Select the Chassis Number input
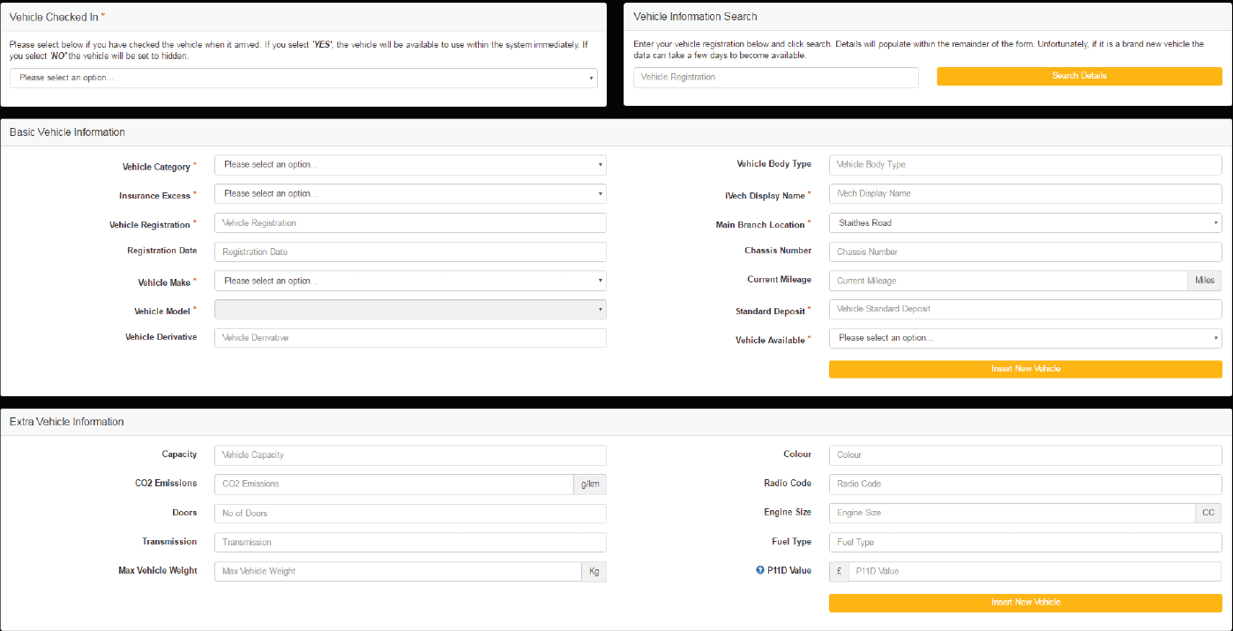 (x=1025, y=252)
